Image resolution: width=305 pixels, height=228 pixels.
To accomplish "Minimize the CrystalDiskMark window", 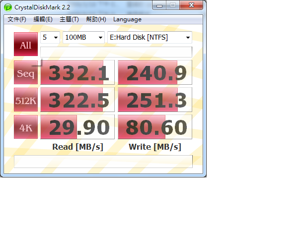I will tap(159, 5).
